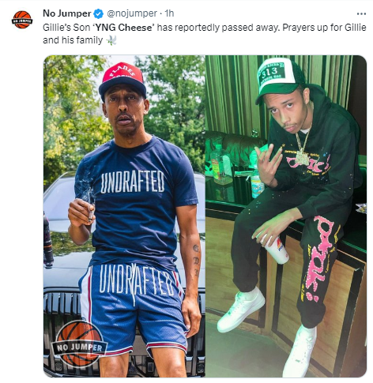
Task: Open right photo of man in green hat
Action: coord(286,216)
